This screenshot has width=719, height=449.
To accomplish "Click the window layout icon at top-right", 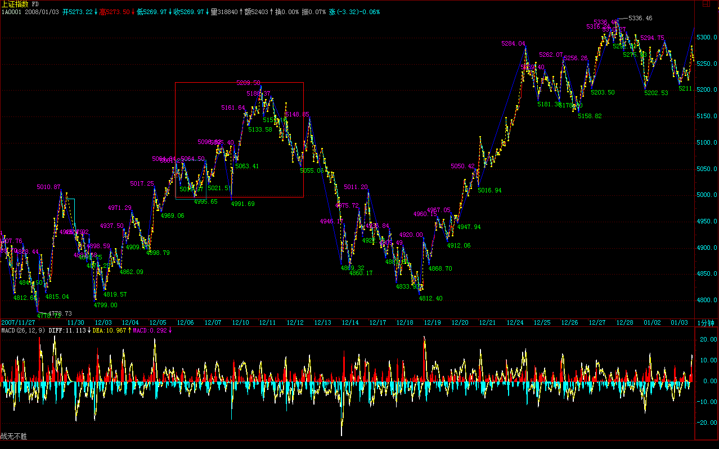I will (706, 4).
